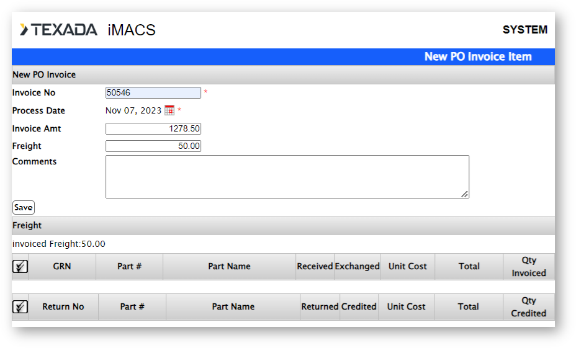Click the Process Date label
The width and height of the screenshot is (576, 348).
point(38,110)
